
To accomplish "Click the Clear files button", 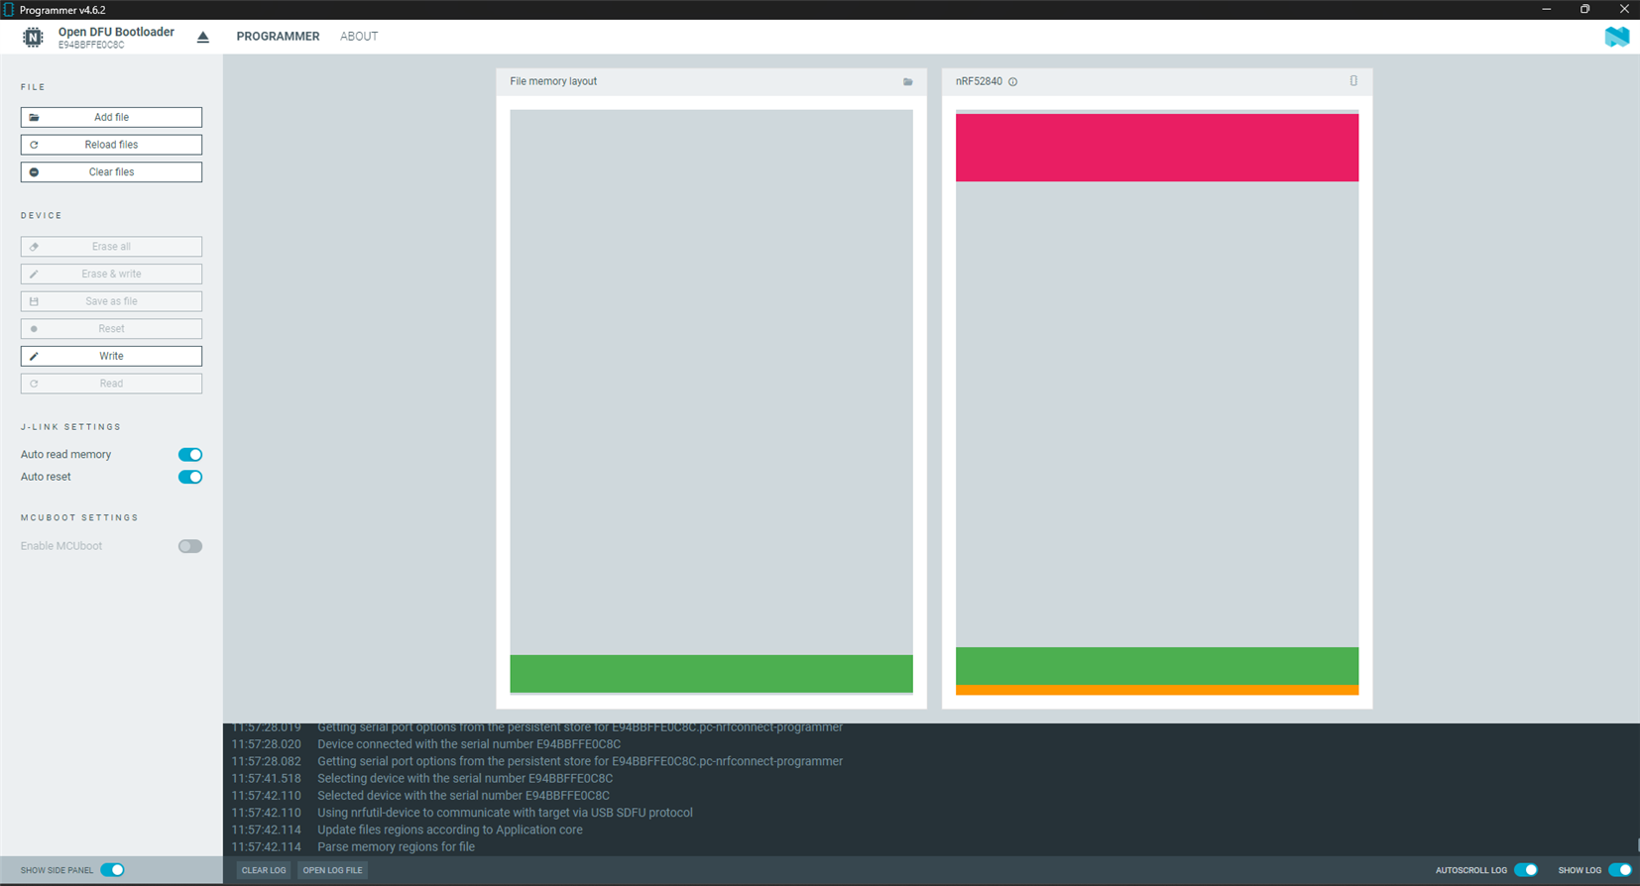I will coord(111,172).
